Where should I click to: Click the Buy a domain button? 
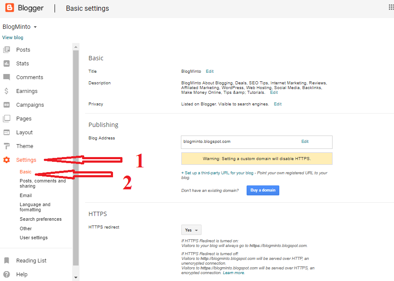[263, 190]
